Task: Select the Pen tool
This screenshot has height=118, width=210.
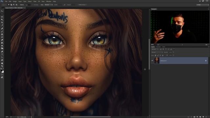Action: click(x=2, y=51)
